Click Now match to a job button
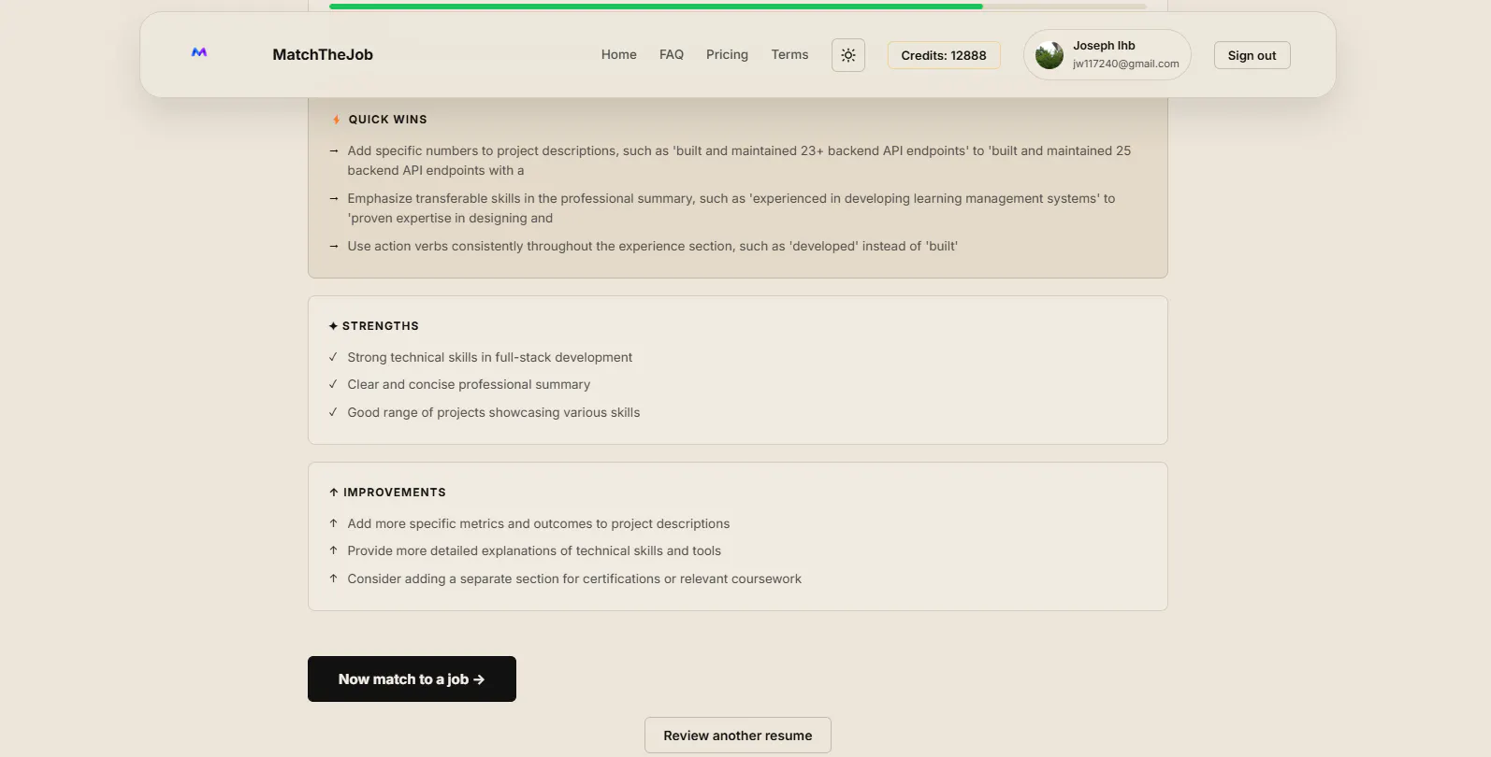 tap(412, 679)
